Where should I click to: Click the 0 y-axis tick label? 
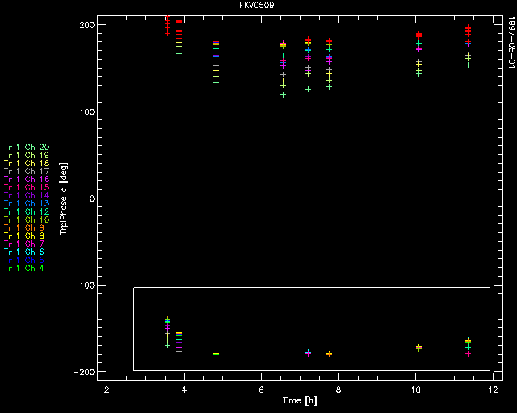tap(92, 198)
